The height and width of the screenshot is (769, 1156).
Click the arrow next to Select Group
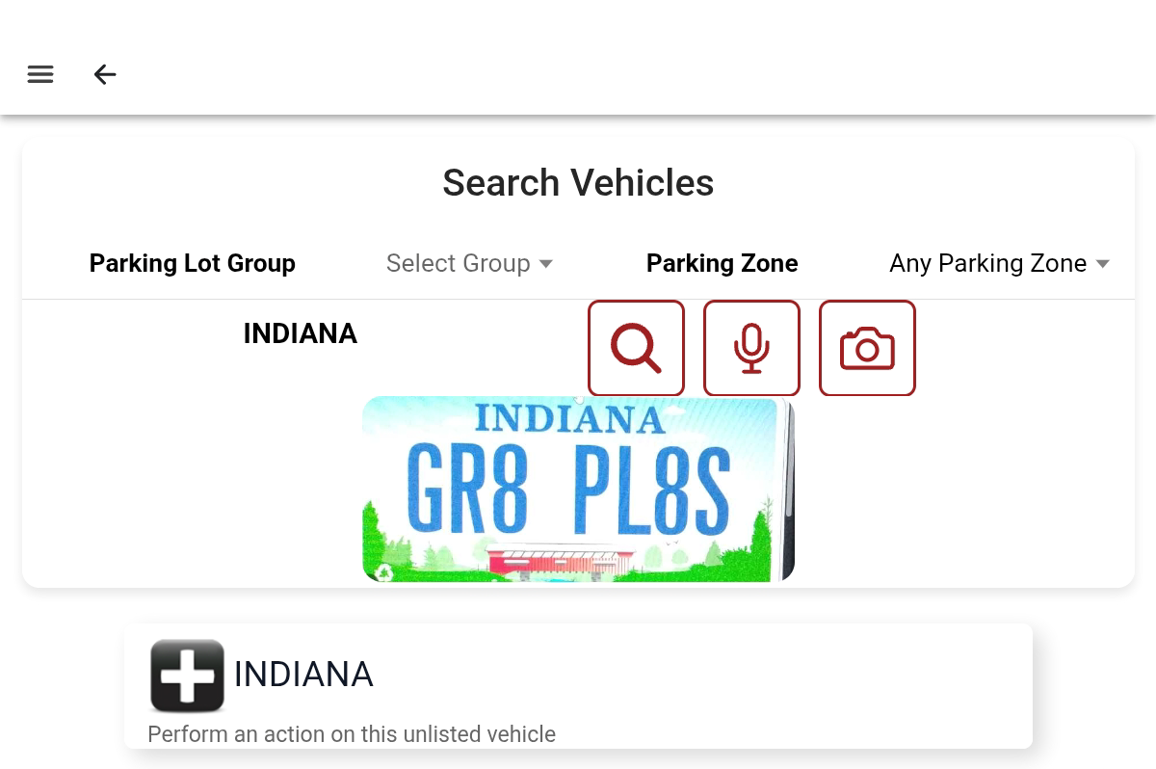coord(546,264)
